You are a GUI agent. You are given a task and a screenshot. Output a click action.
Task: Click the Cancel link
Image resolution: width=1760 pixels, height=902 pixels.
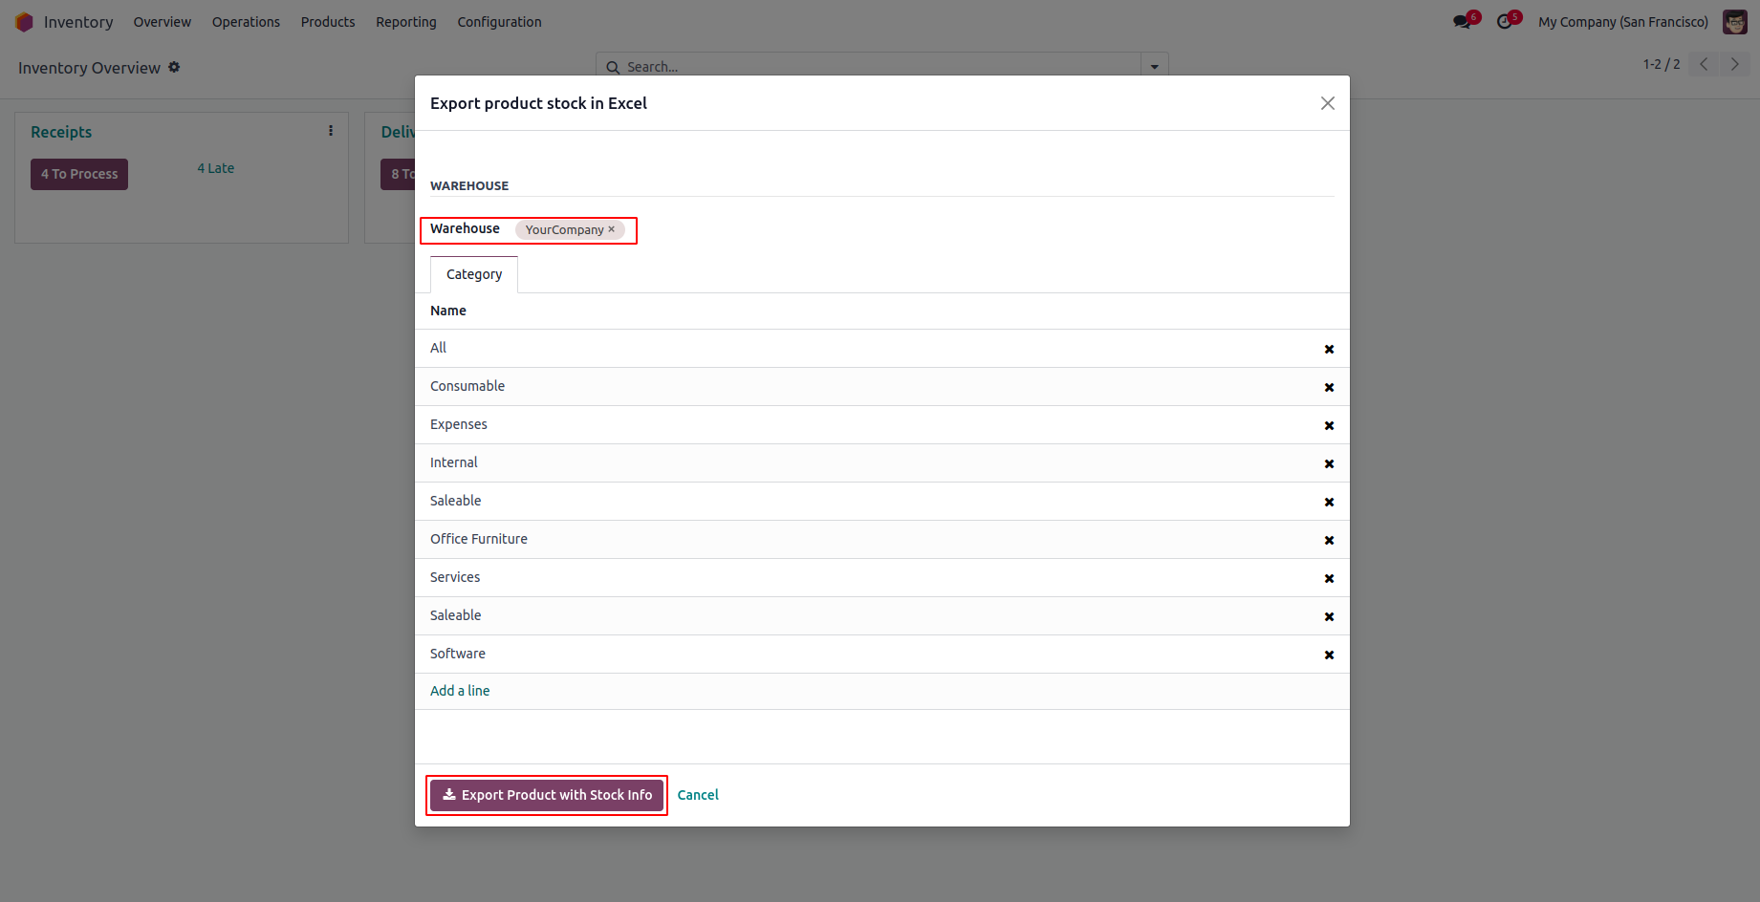point(698,795)
